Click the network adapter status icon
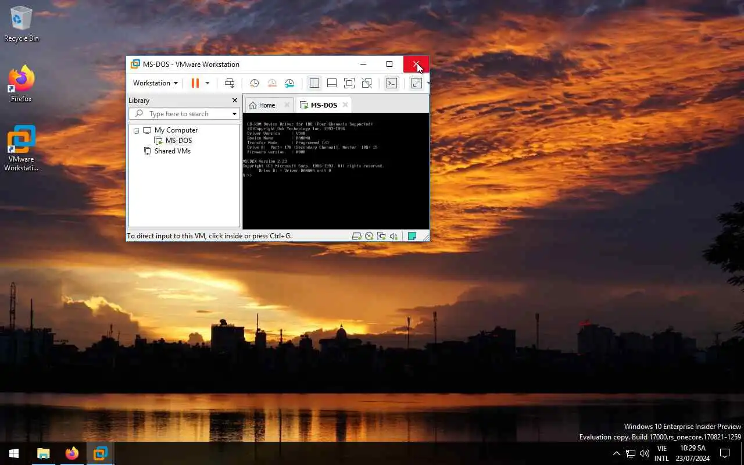744x465 pixels. point(381,236)
